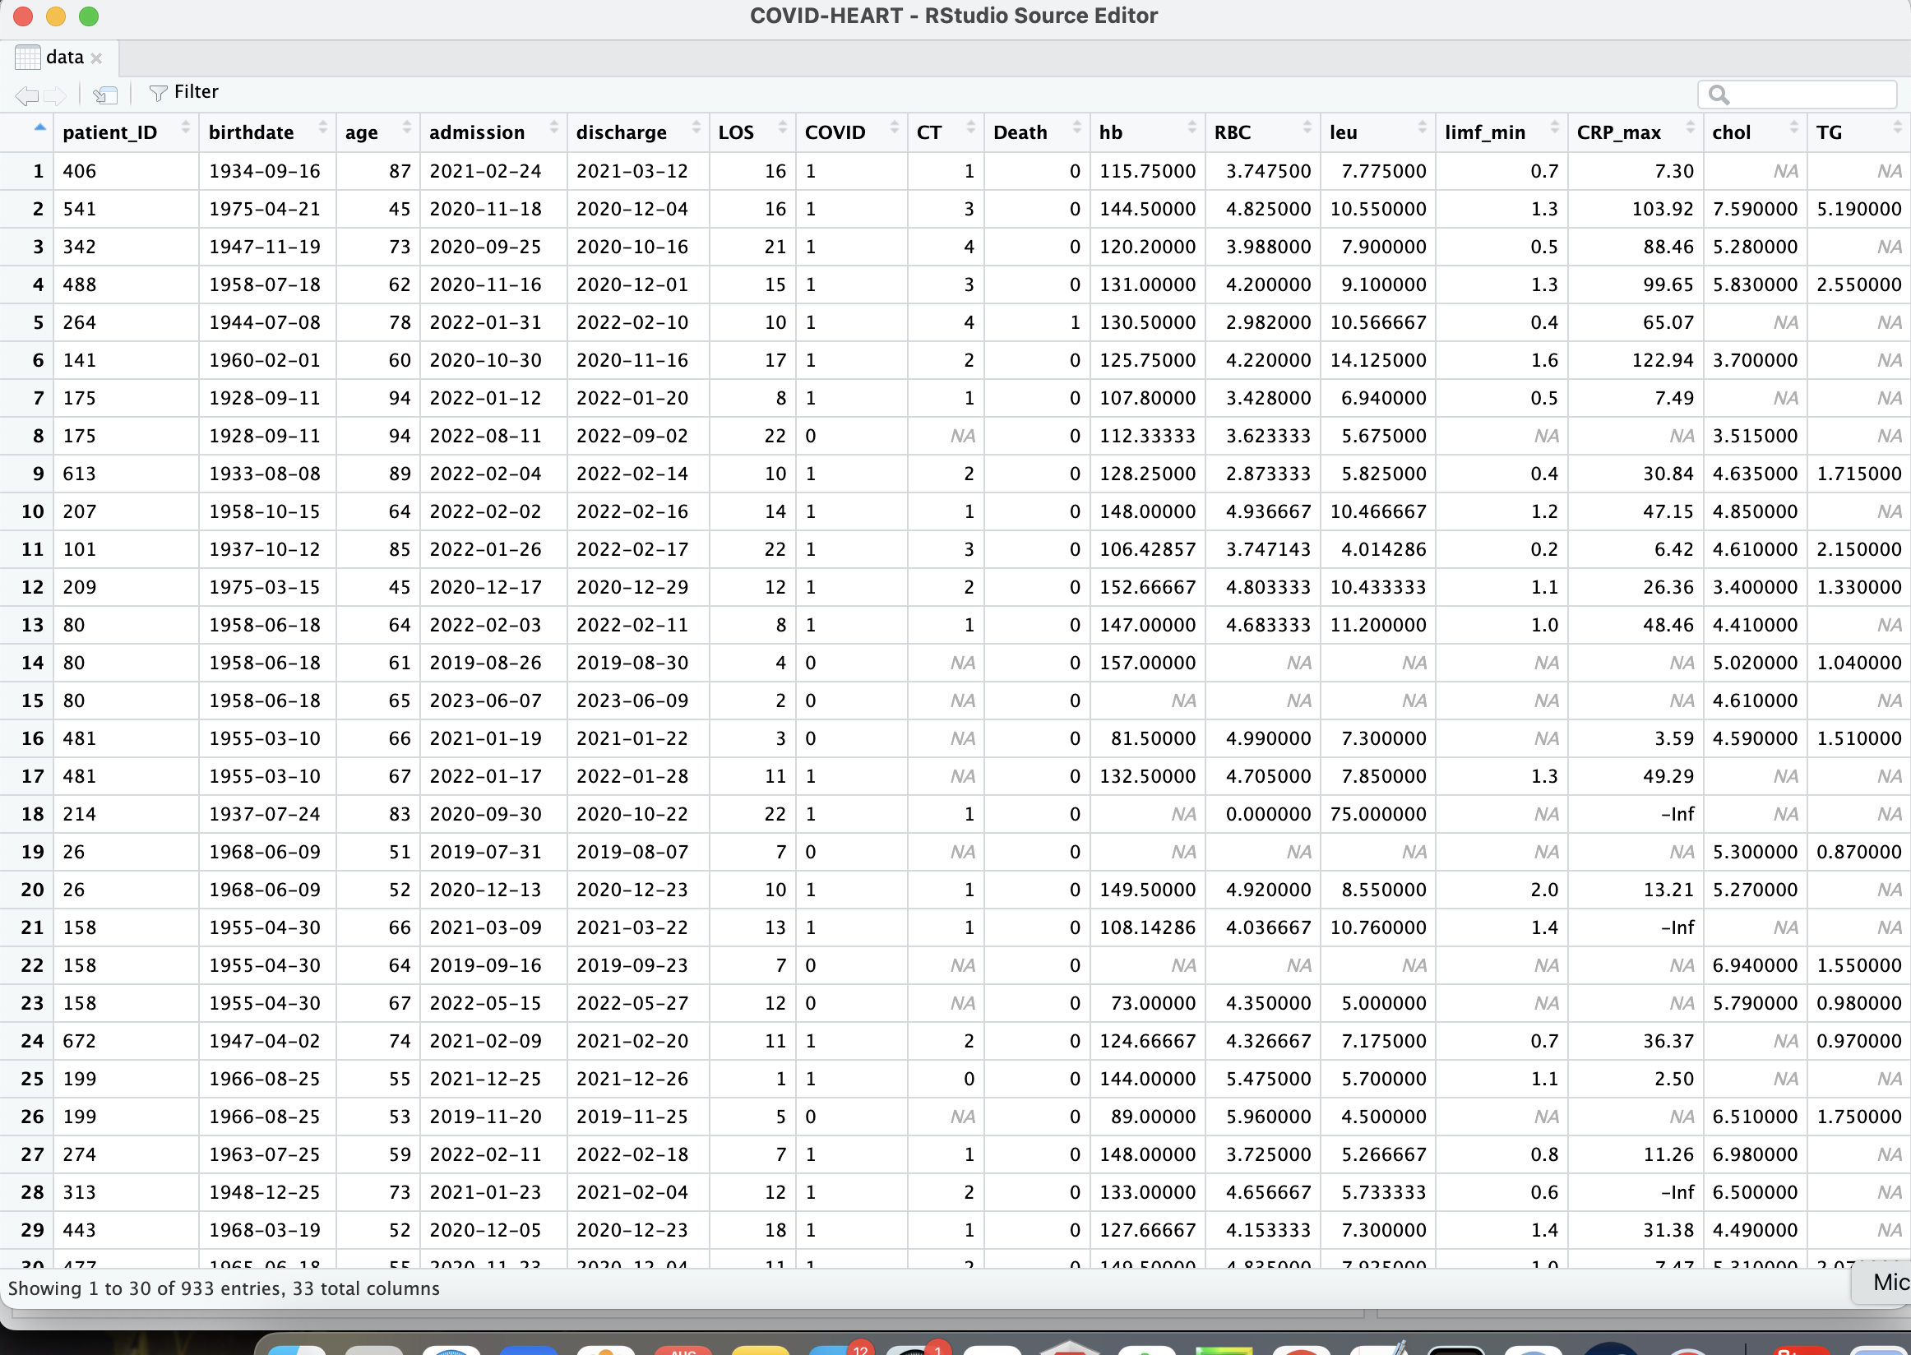Click the status text showing 933 entries
Viewport: 1911px width, 1355px height.
(224, 1288)
